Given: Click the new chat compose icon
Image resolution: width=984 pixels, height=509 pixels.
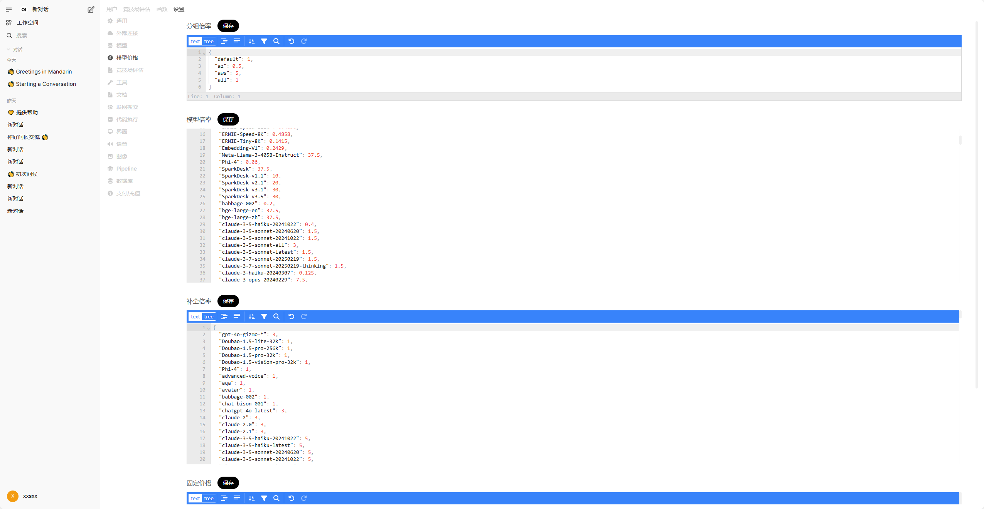Looking at the screenshot, I should click(91, 10).
